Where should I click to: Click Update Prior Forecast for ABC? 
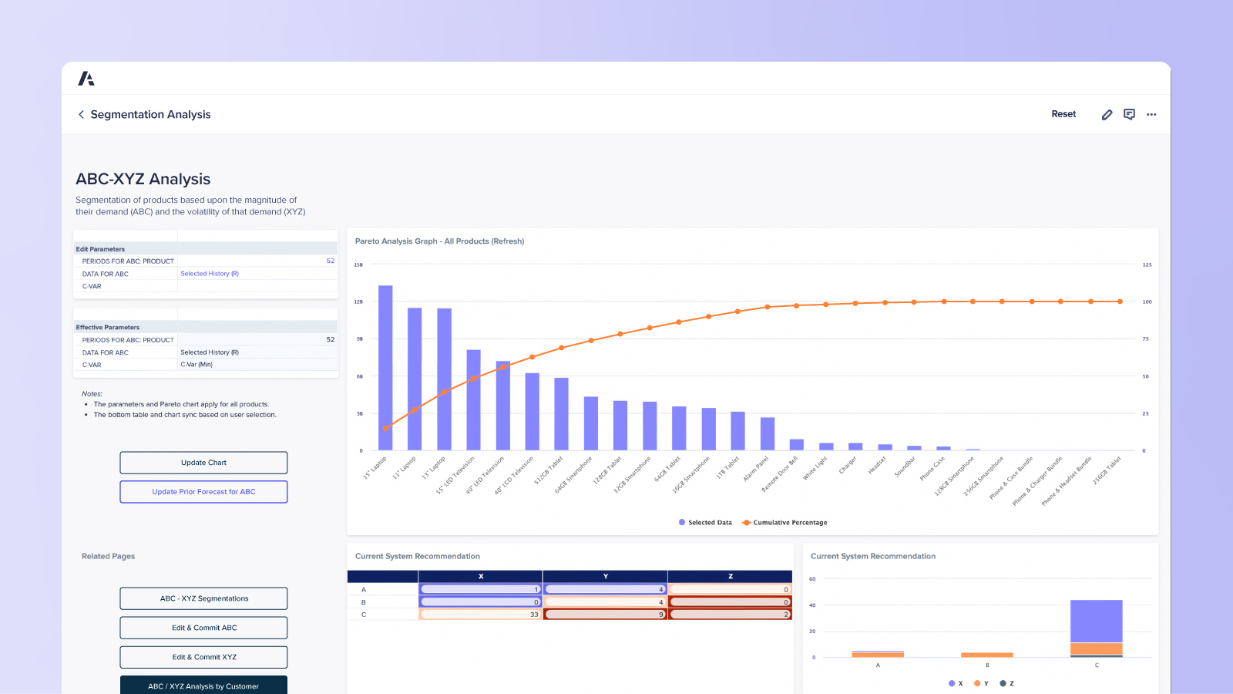pyautogui.click(x=203, y=491)
